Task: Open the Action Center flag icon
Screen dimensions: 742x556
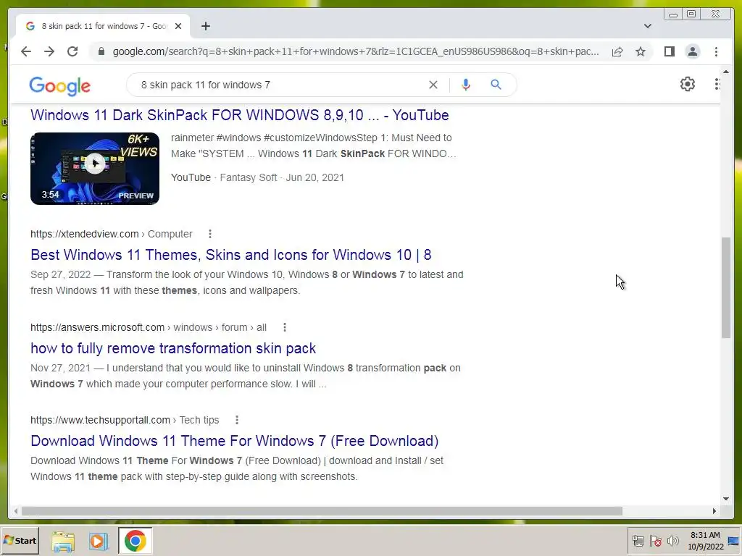Action: (x=655, y=541)
